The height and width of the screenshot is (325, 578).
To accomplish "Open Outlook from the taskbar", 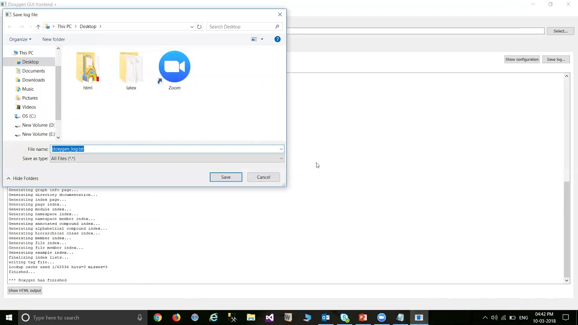I will [x=326, y=318].
